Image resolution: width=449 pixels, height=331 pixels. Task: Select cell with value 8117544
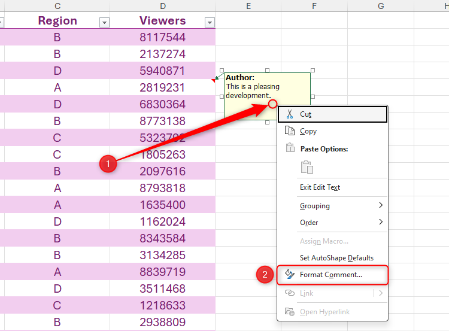point(162,38)
